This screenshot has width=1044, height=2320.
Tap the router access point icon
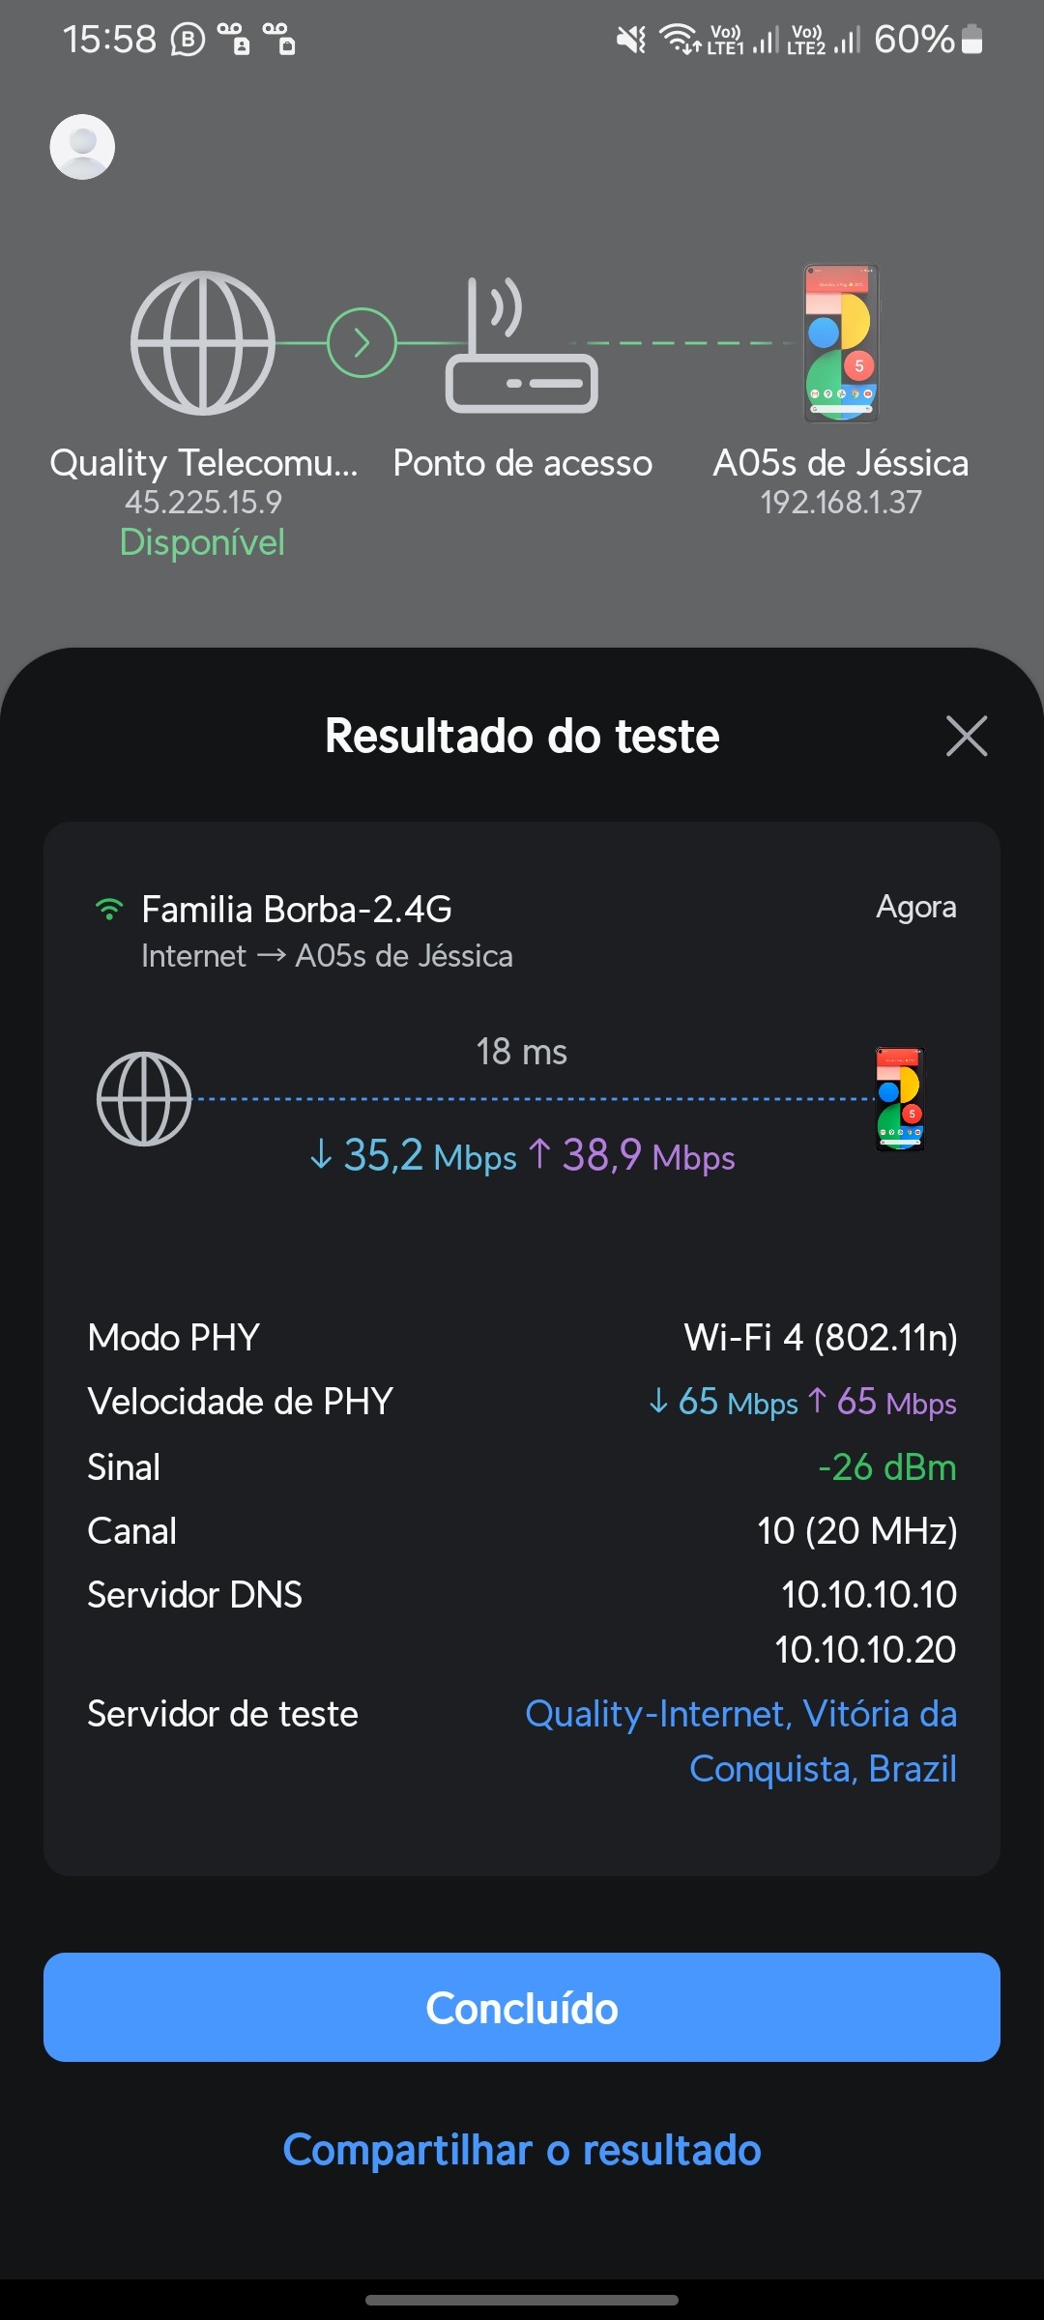[x=521, y=348]
